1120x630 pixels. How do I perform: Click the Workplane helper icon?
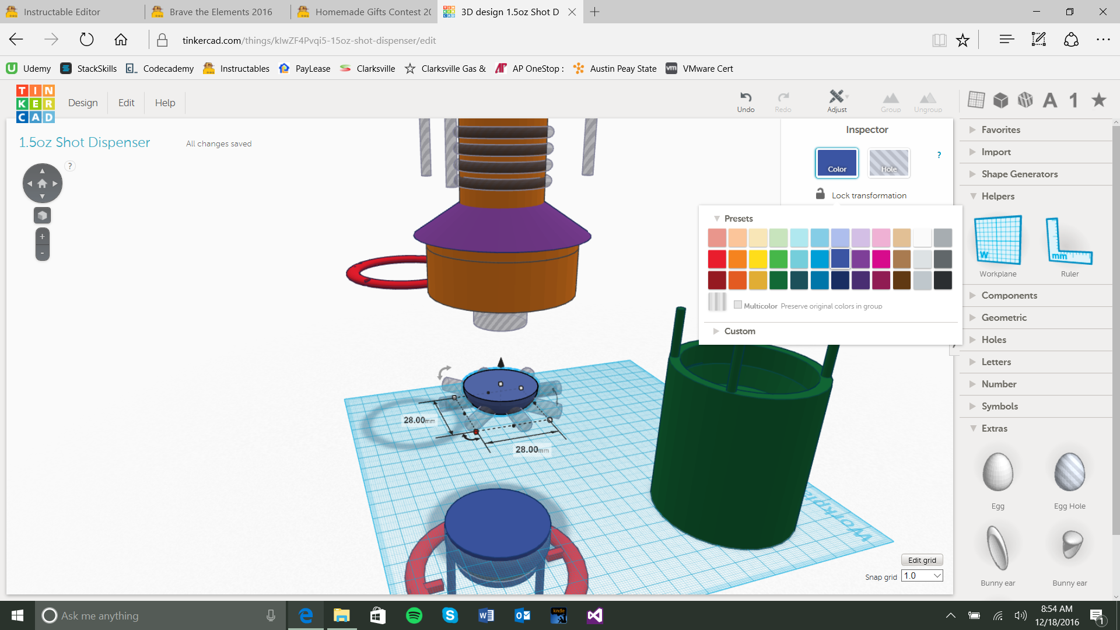click(x=998, y=240)
